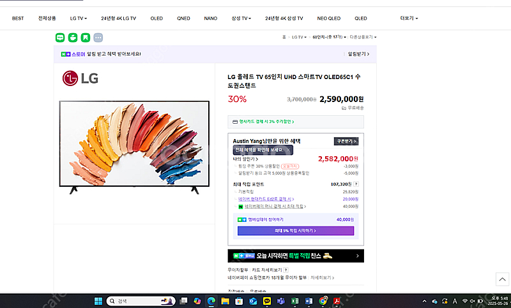
Task: Click the LG OLED TV product image
Action: point(134,147)
